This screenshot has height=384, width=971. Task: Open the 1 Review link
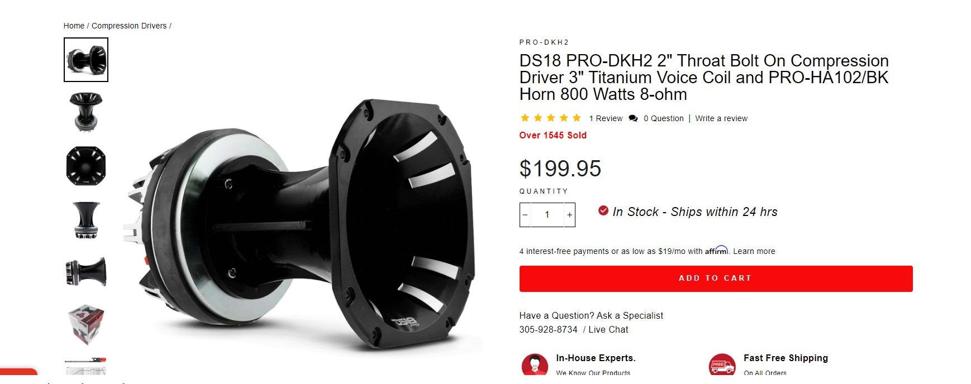coord(606,118)
